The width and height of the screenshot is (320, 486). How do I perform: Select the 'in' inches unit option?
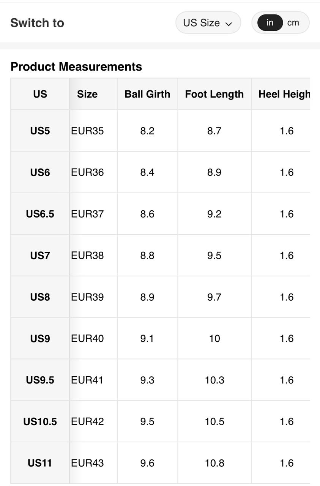[x=270, y=23]
